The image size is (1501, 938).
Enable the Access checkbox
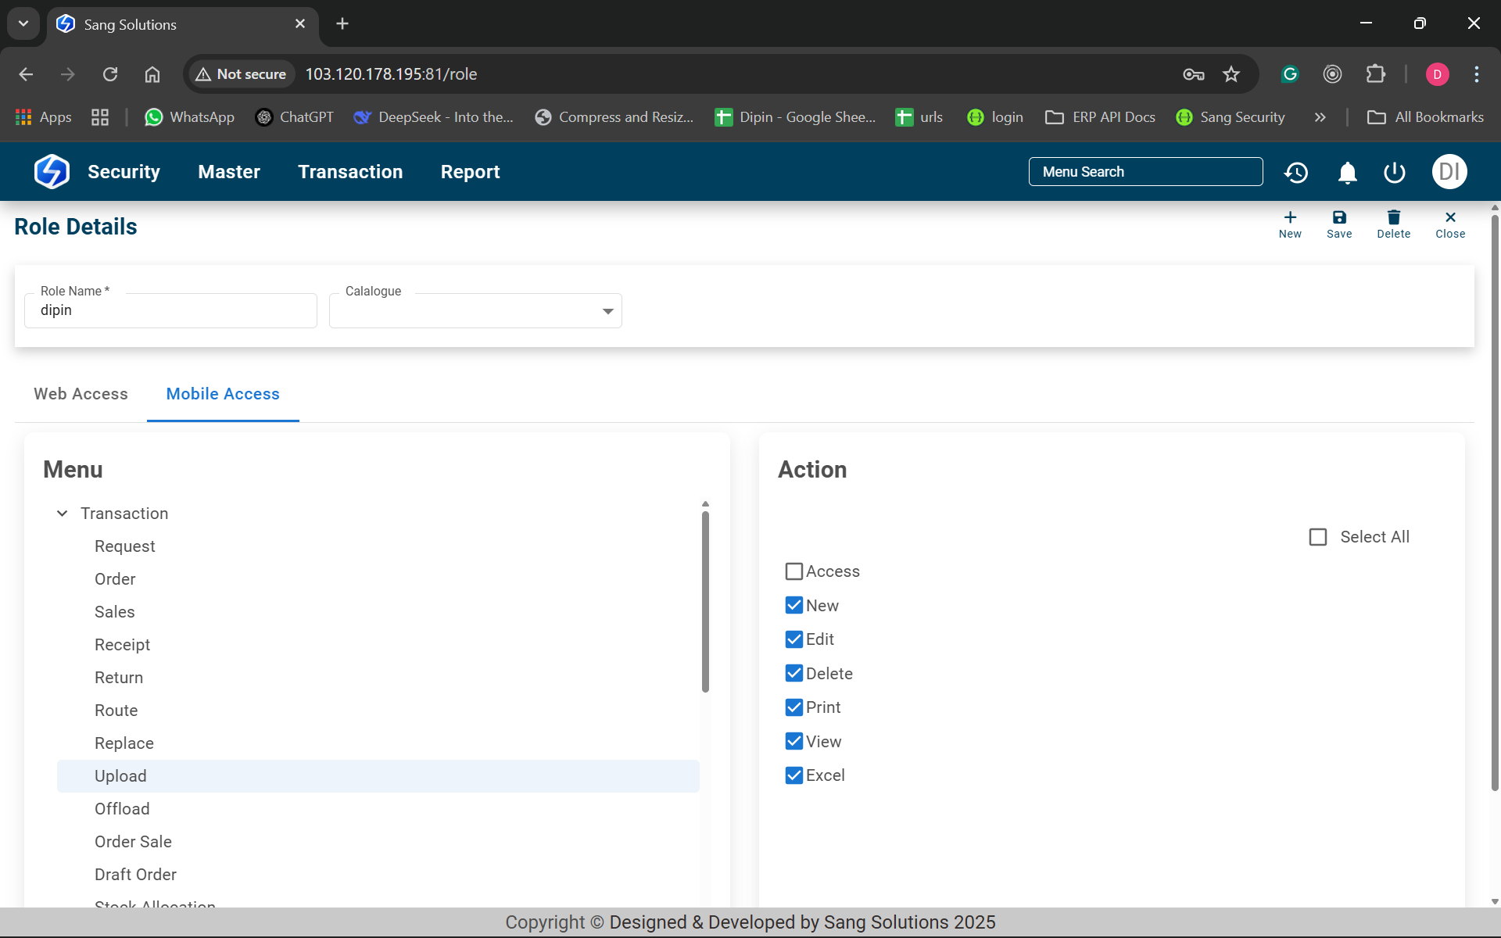(794, 571)
